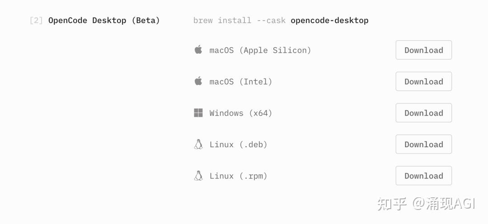Download the Windows x64 installer
488x224 pixels.
point(423,112)
